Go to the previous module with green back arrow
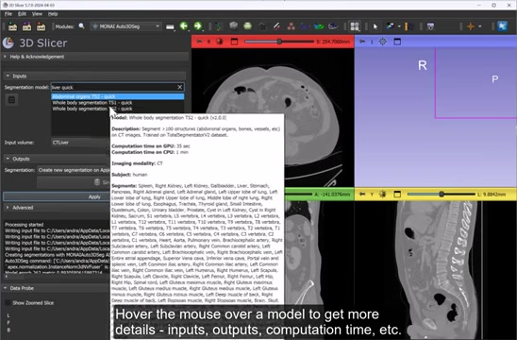Viewport: 517px width, 340px height. [184, 26]
